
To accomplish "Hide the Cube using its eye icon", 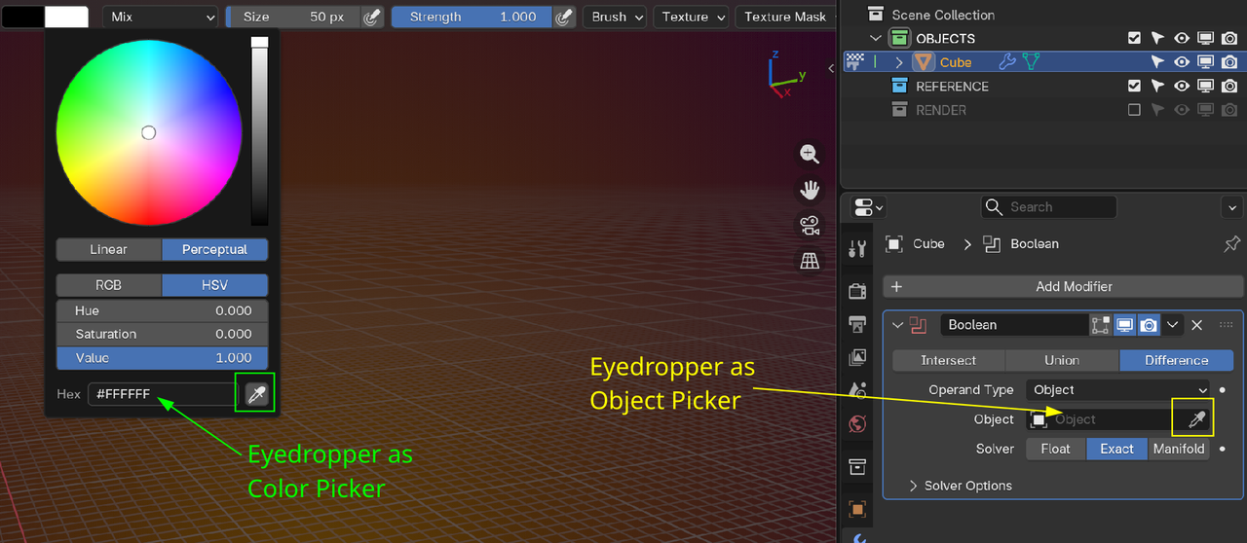I will pyautogui.click(x=1182, y=62).
